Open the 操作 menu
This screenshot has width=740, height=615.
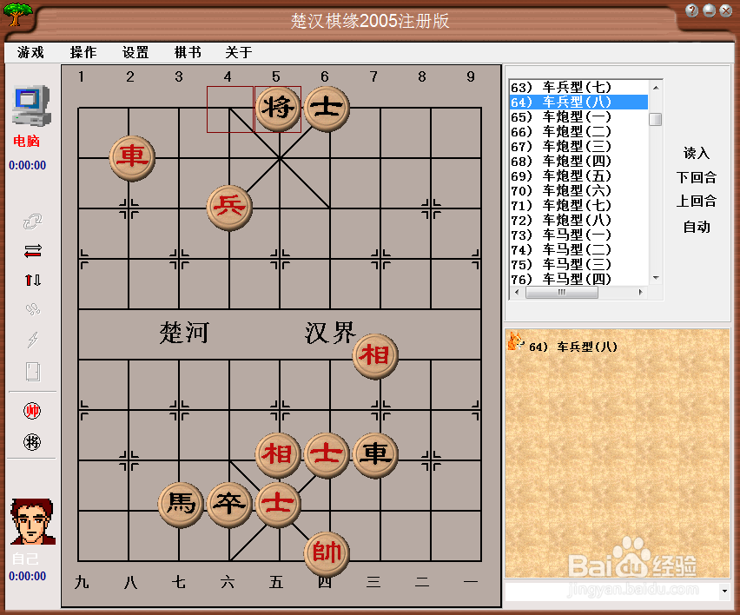83,52
